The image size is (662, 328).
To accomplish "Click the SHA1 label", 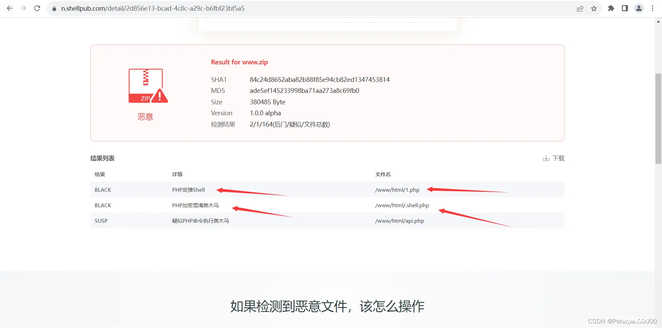I will tap(219, 80).
